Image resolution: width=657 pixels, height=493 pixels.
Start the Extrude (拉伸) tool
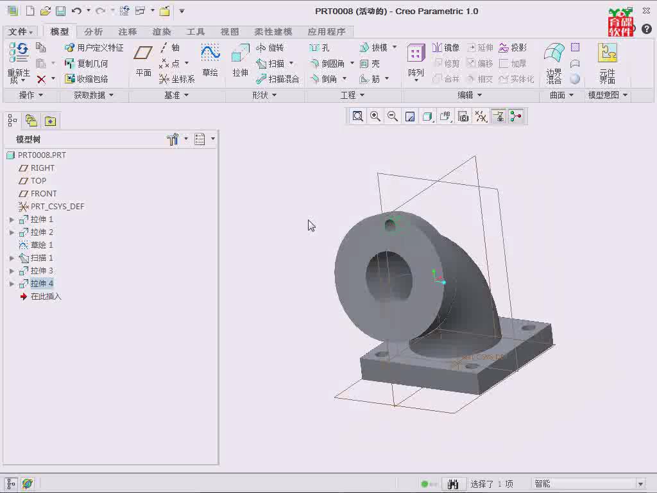(x=240, y=60)
